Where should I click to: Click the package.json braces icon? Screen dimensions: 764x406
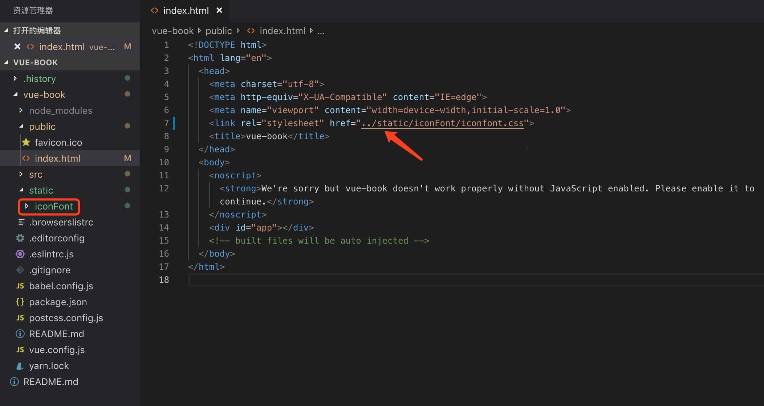click(x=20, y=302)
